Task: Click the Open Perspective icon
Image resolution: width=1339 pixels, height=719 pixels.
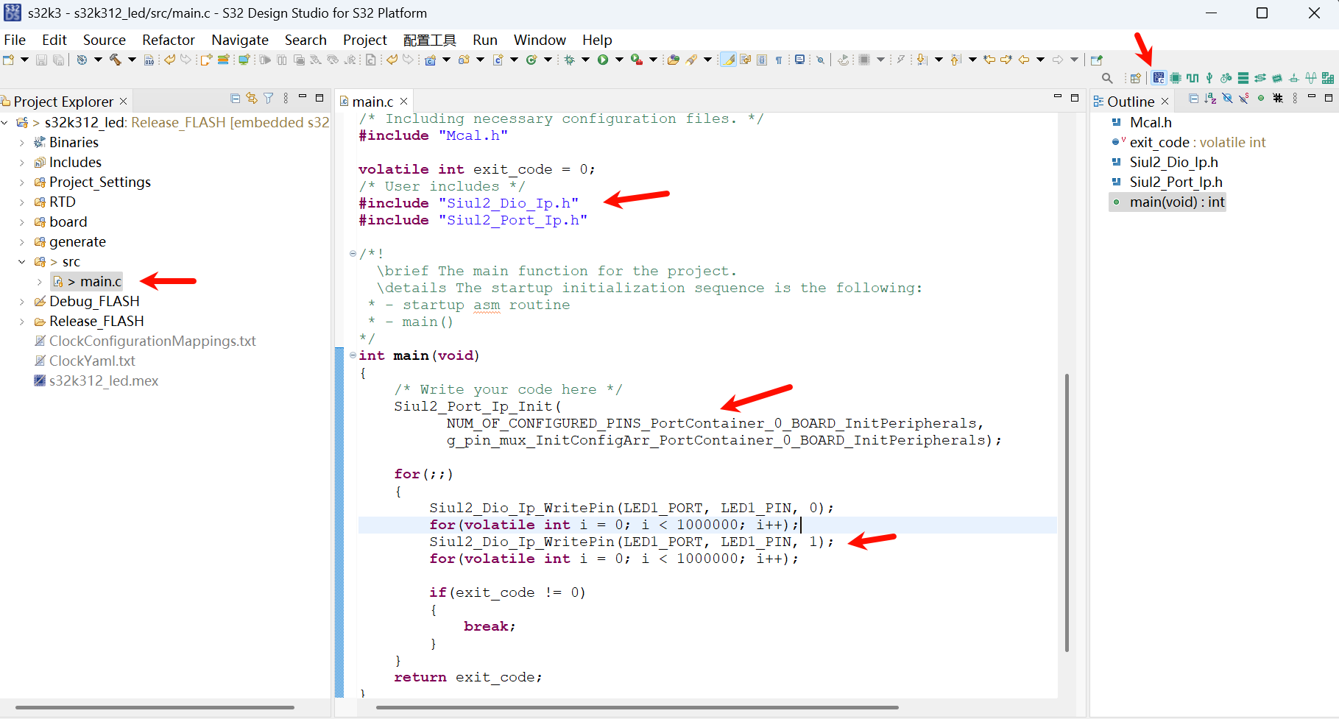Action: click(x=1135, y=78)
